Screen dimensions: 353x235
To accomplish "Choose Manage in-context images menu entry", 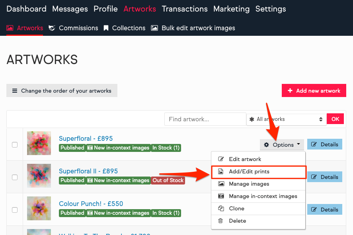I will [258, 196].
